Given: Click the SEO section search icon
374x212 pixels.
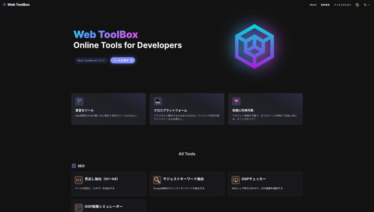Looking at the screenshot, I should pyautogui.click(x=73, y=166).
